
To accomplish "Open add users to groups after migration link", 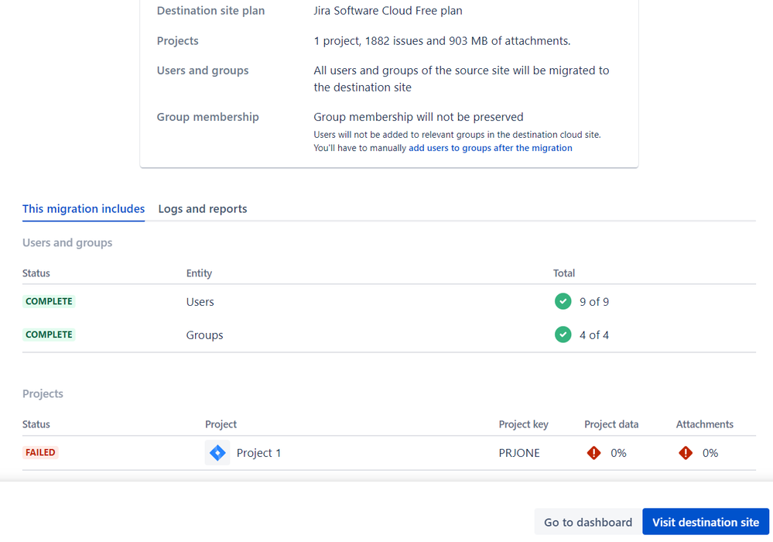I will [491, 148].
